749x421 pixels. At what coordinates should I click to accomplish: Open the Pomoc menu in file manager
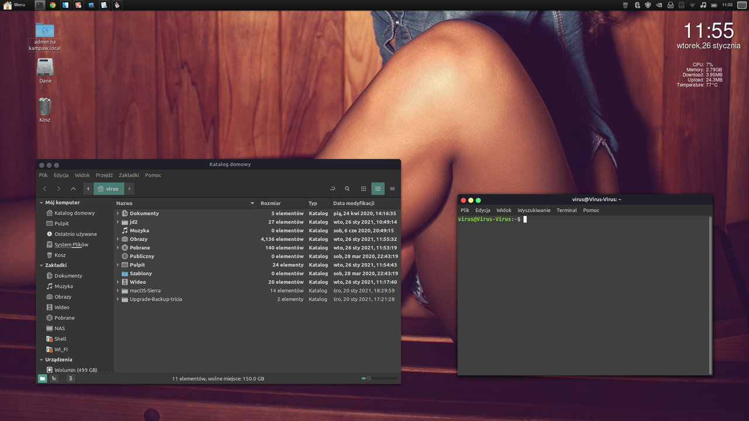(153, 175)
